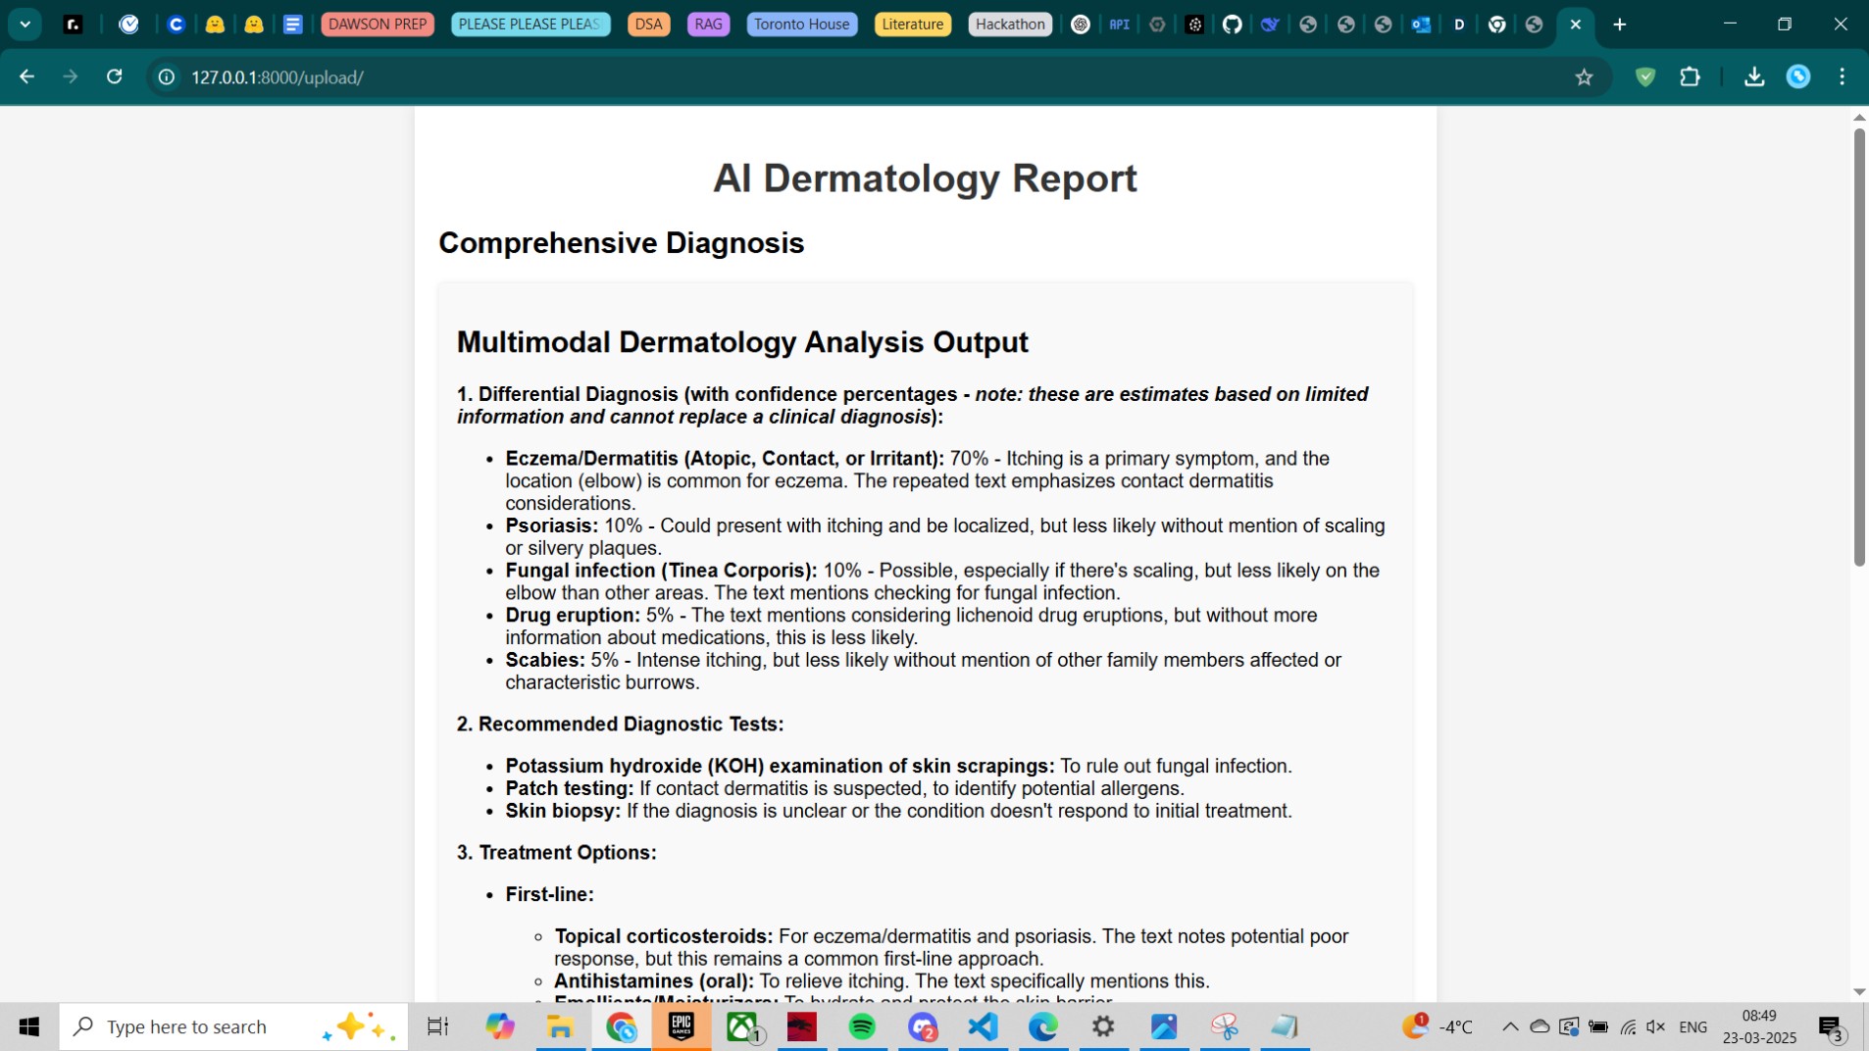Viewport: 1869px width, 1051px height.
Task: Open the Chrome profile avatar
Action: pos(1798,76)
